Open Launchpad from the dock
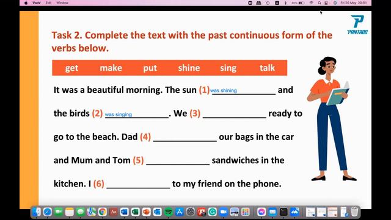The width and height of the screenshot is (391, 220). pyautogui.click(x=246, y=212)
